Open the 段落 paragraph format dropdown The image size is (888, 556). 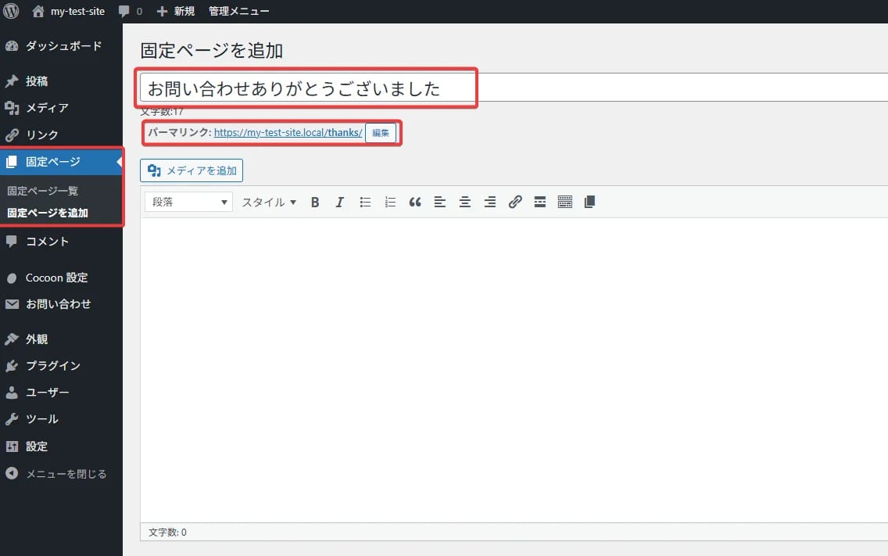click(188, 202)
